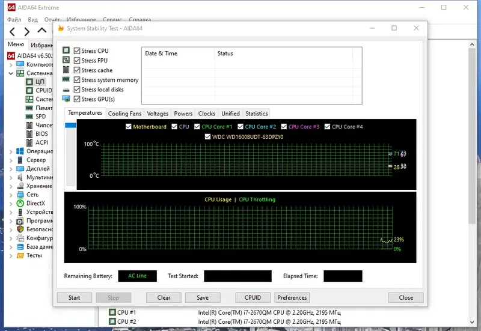Select SPD memory item in the tree
This screenshot has width=481, height=331.
[x=40, y=117]
